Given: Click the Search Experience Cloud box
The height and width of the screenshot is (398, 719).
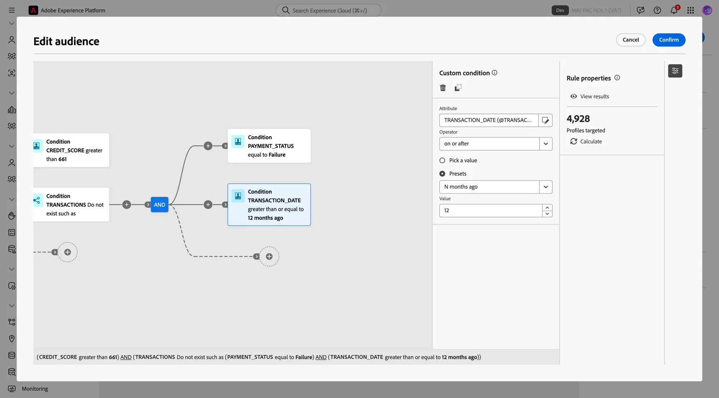Looking at the screenshot, I should coord(328,10).
